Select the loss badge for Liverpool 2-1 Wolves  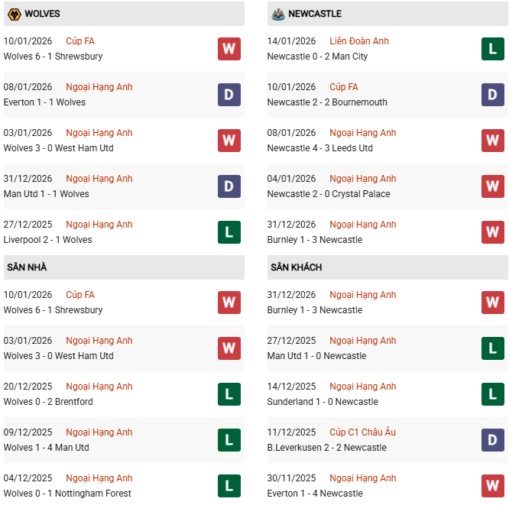(229, 232)
